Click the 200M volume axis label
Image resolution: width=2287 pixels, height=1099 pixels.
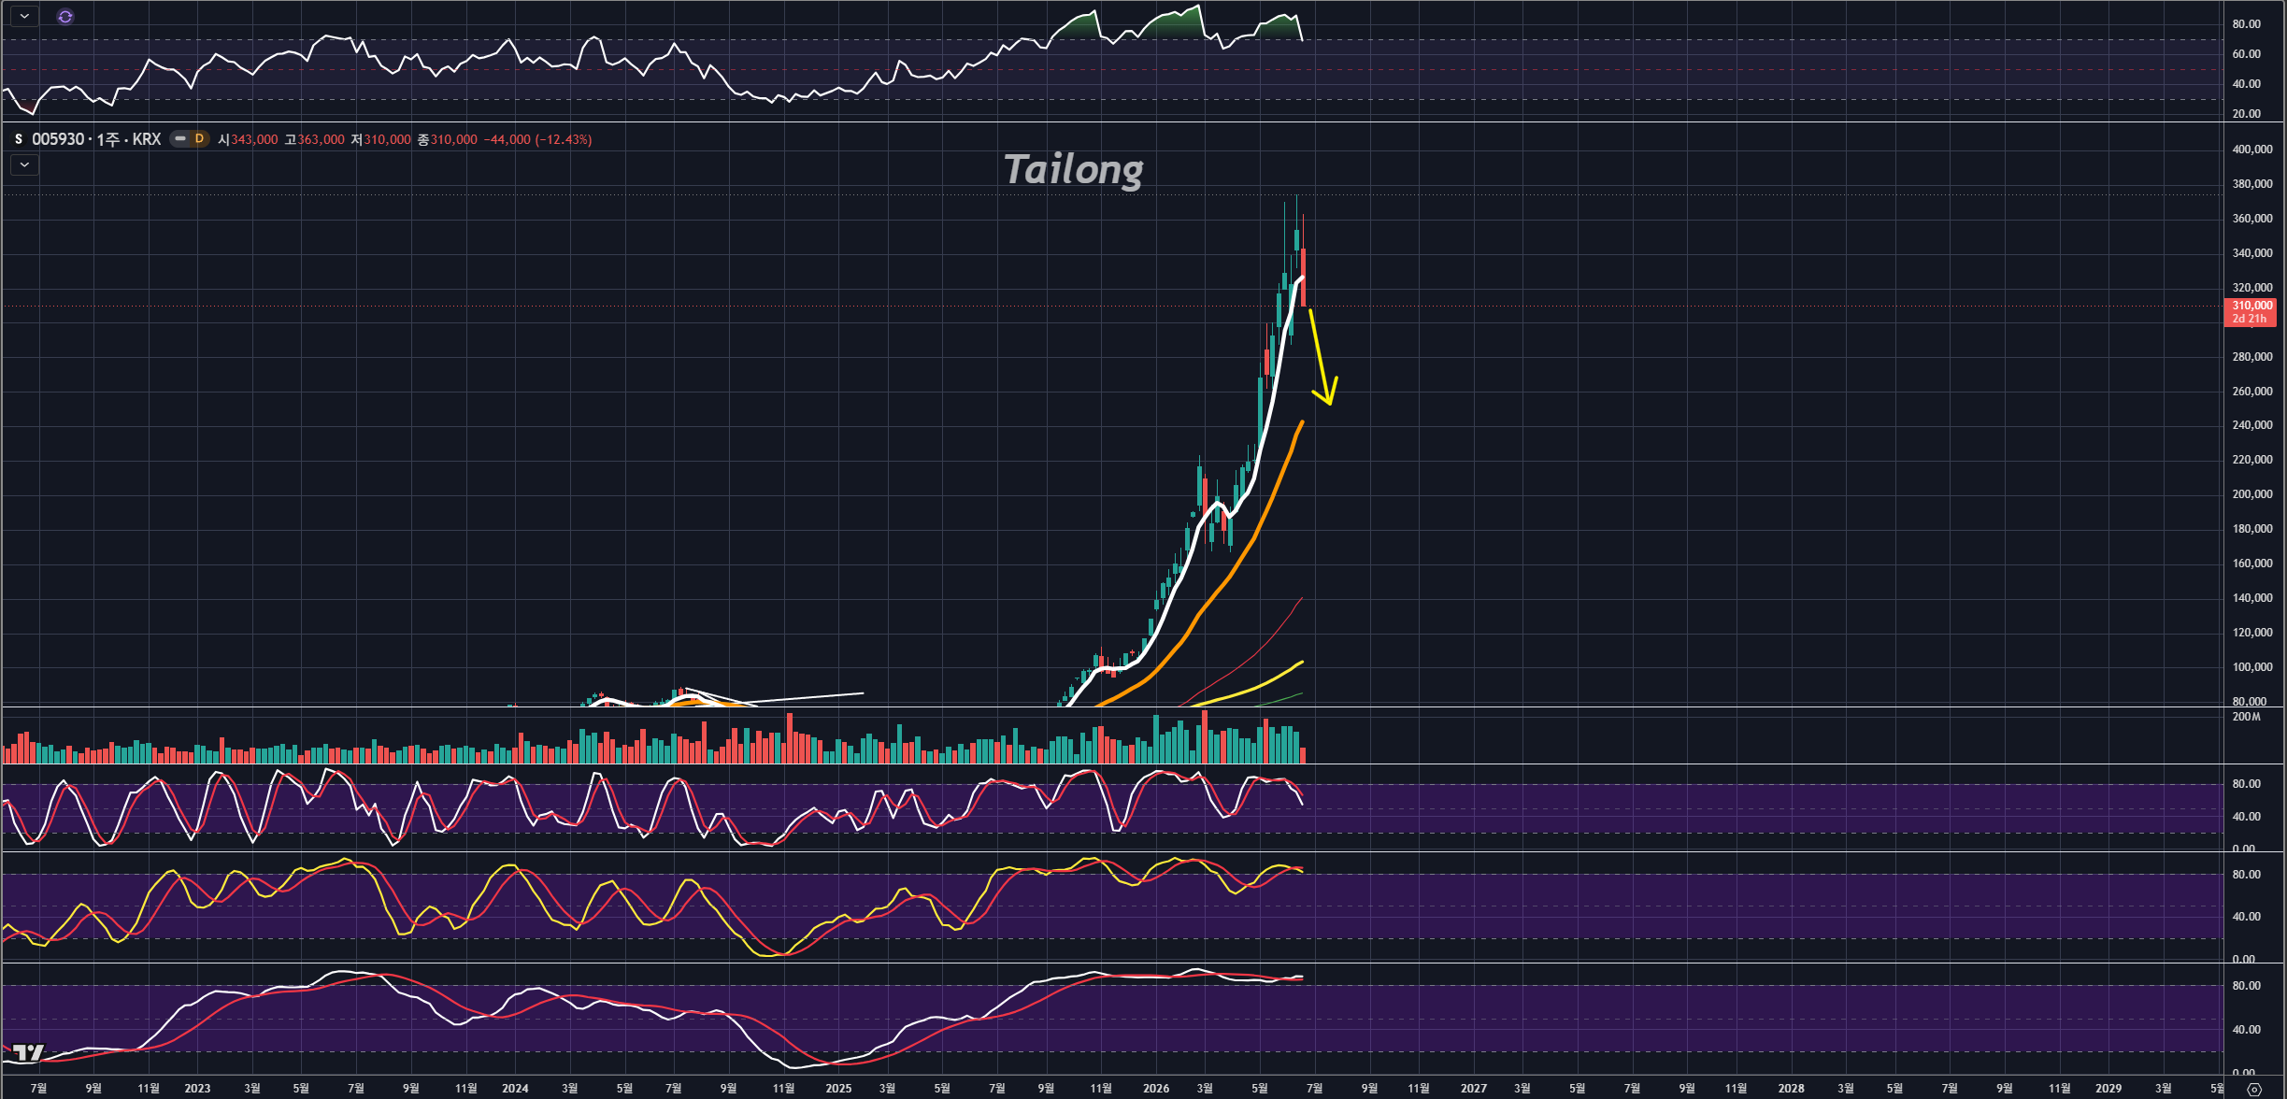pyautogui.click(x=2247, y=717)
